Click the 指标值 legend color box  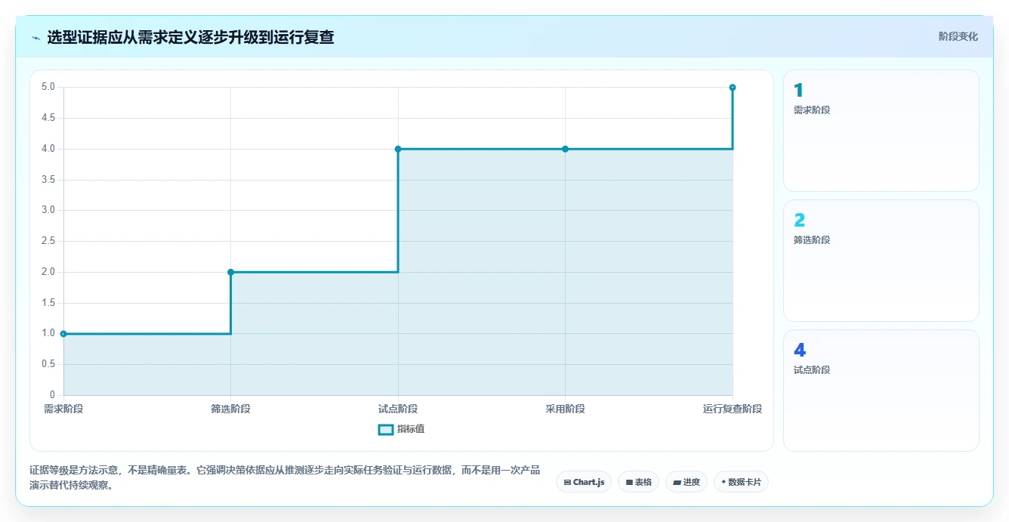tap(385, 429)
